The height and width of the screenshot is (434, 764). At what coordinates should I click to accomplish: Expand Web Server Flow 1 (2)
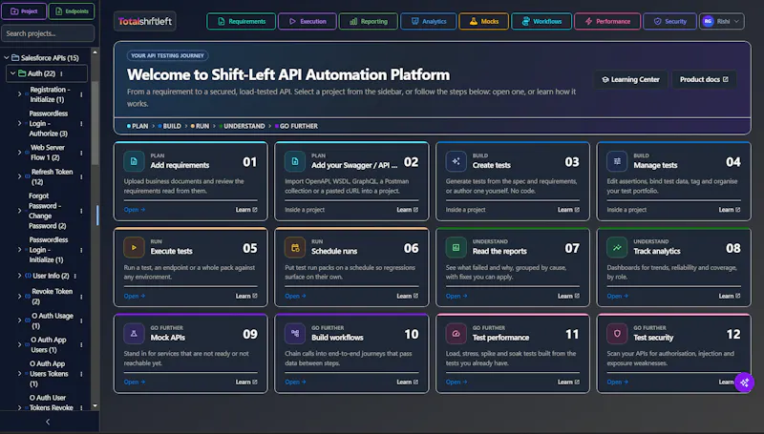[x=19, y=153]
